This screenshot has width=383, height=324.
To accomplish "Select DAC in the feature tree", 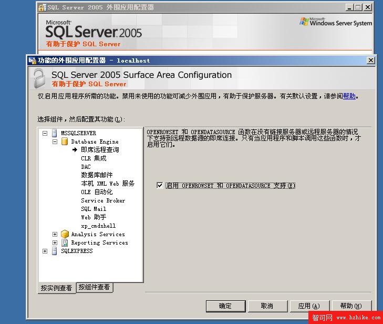I will (x=86, y=167).
